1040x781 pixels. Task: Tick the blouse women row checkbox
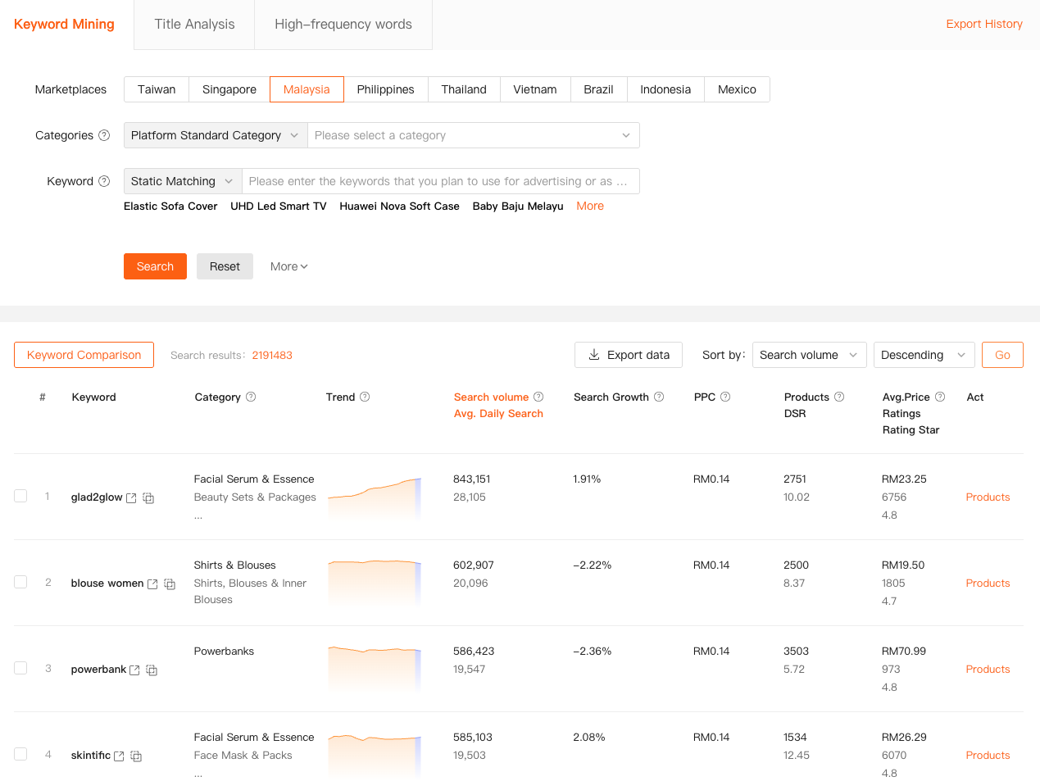21,582
